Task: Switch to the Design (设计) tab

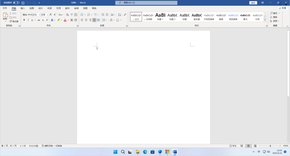Action: 41,8
